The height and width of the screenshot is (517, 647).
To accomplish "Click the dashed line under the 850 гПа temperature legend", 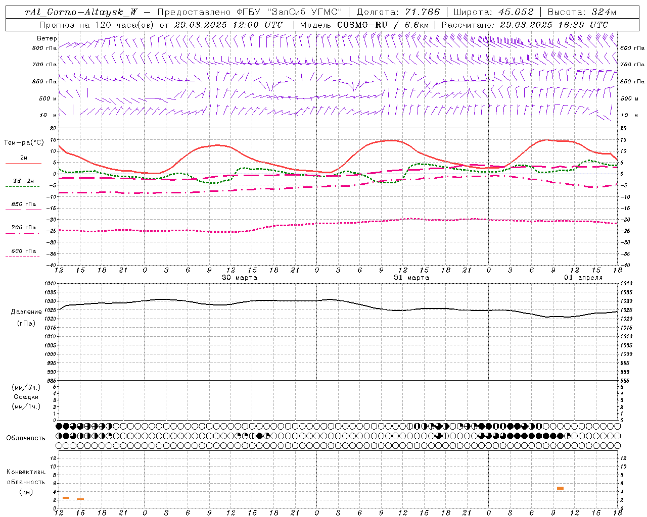I will (23, 210).
